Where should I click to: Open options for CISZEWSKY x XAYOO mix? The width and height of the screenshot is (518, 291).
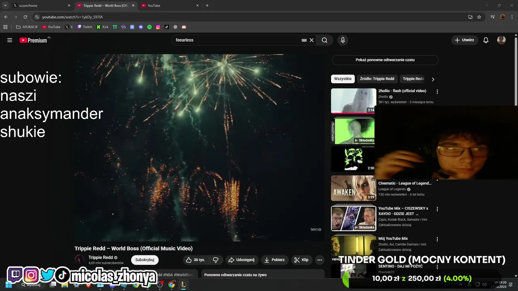[437, 209]
